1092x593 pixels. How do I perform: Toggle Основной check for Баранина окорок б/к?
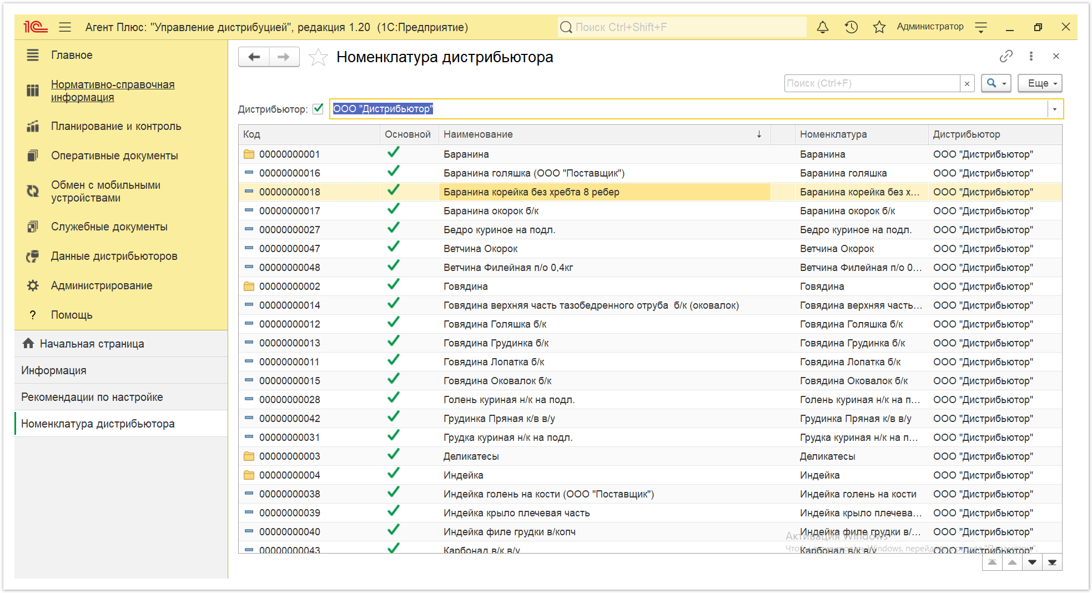coord(394,210)
